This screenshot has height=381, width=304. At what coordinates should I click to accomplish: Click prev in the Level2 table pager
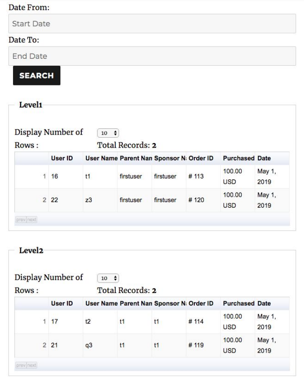pos(21,365)
